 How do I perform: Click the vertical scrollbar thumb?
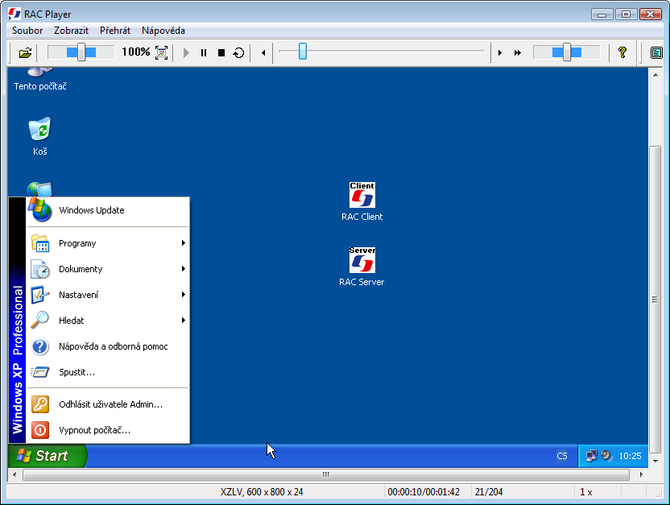pos(656,299)
